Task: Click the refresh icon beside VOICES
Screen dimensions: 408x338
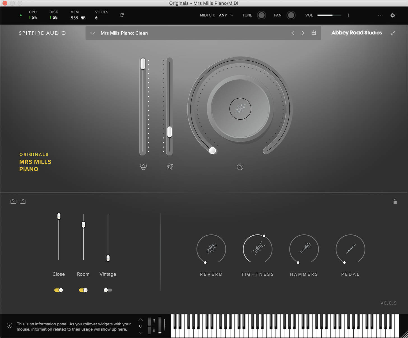Action: 122,15
